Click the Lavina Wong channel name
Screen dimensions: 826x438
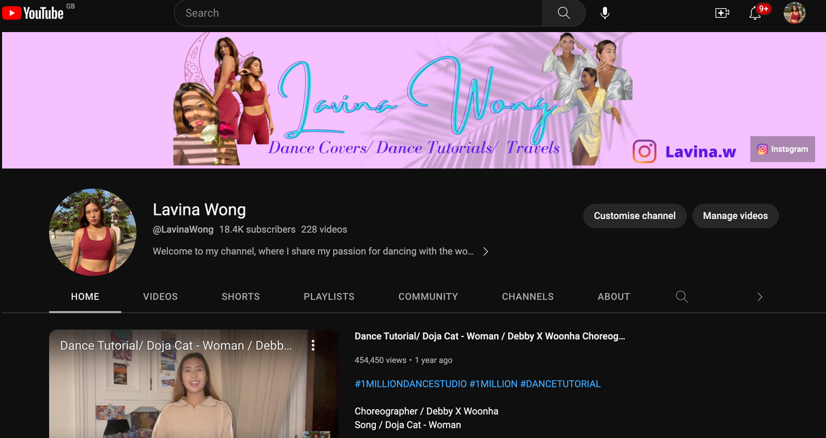coord(199,209)
